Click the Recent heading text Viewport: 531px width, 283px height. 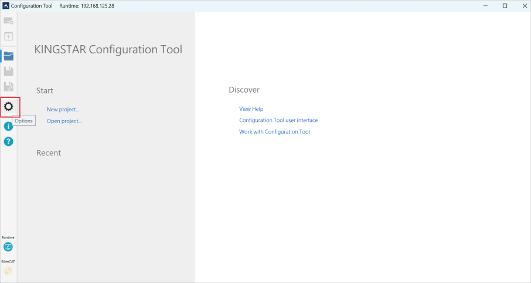pyautogui.click(x=49, y=153)
